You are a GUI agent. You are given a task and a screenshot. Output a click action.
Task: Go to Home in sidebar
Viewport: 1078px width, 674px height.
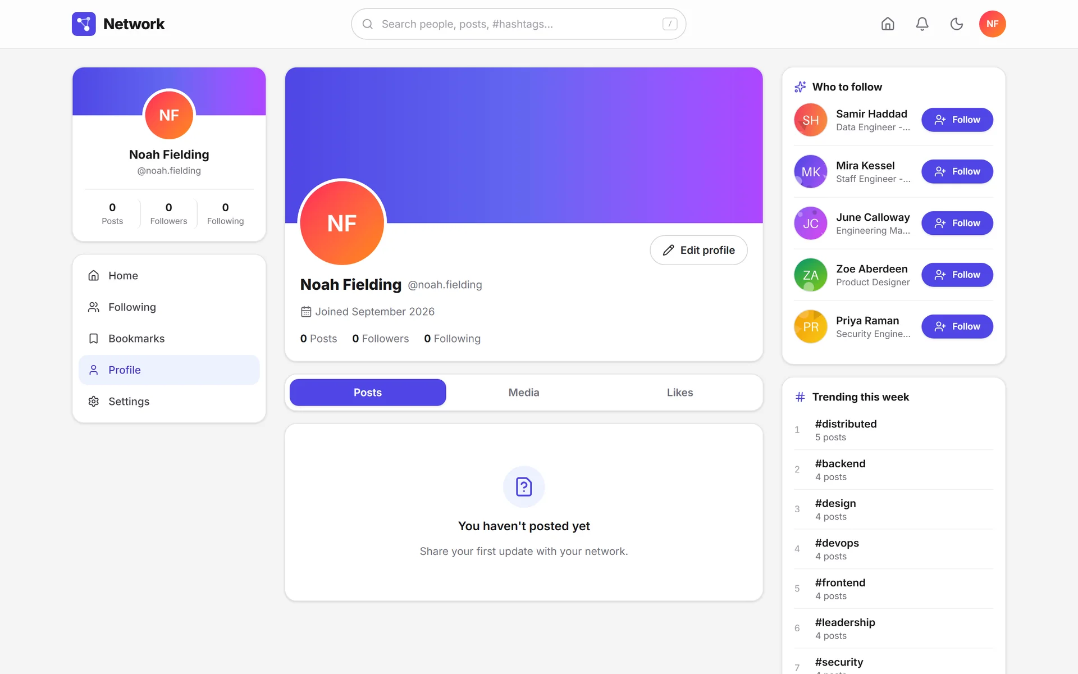coord(169,276)
